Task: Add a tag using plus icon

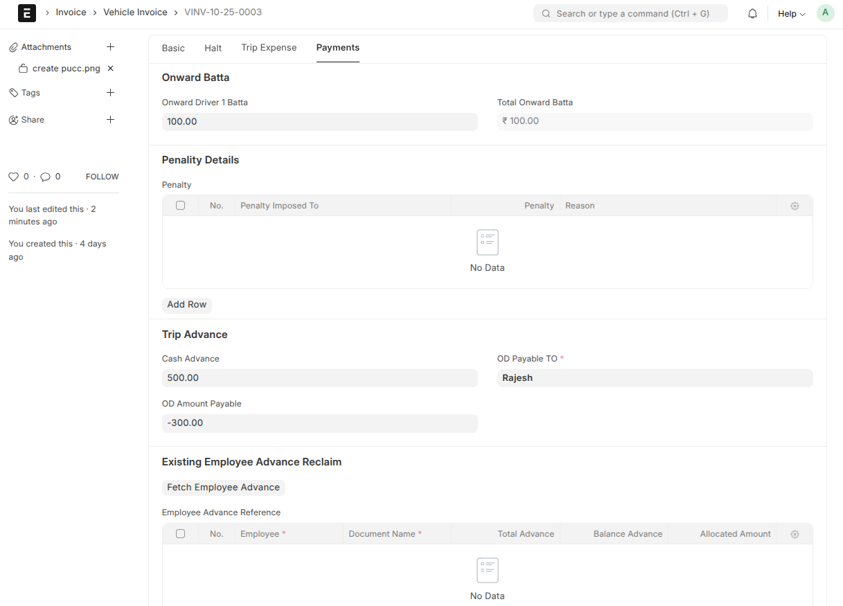Action: [x=110, y=93]
